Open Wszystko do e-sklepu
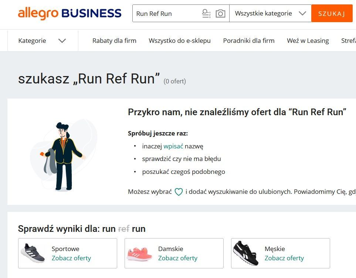This screenshot has height=278, width=356. (x=180, y=41)
